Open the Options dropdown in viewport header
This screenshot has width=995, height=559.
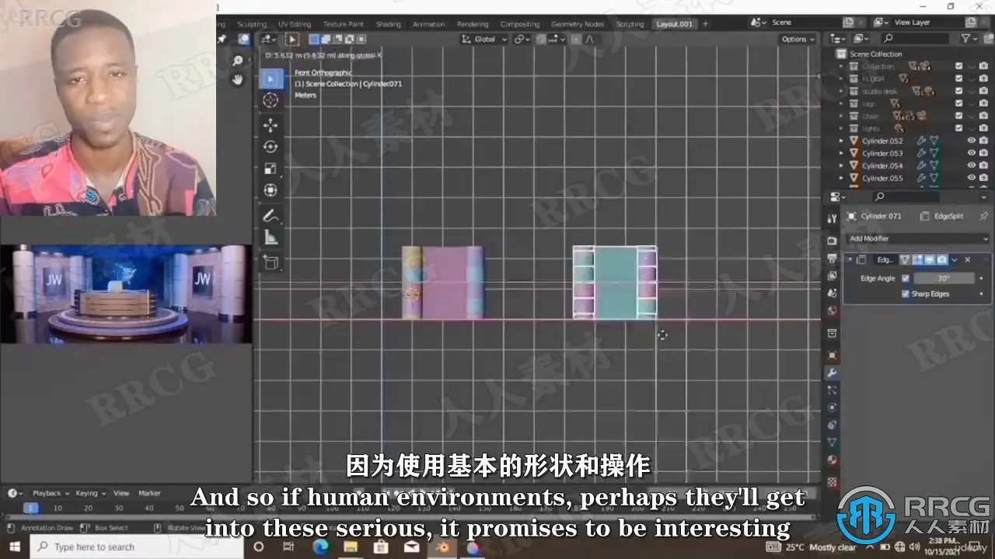point(798,39)
